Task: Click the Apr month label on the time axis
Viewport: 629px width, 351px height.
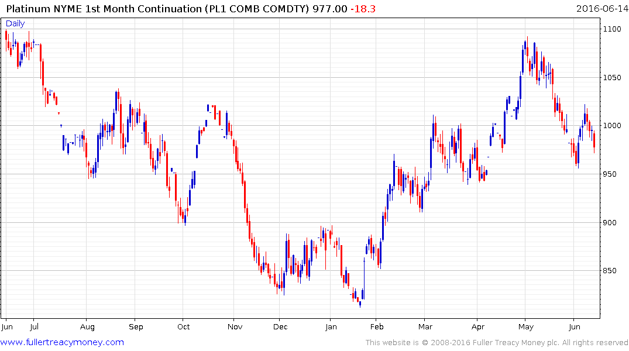Action: pyautogui.click(x=478, y=326)
